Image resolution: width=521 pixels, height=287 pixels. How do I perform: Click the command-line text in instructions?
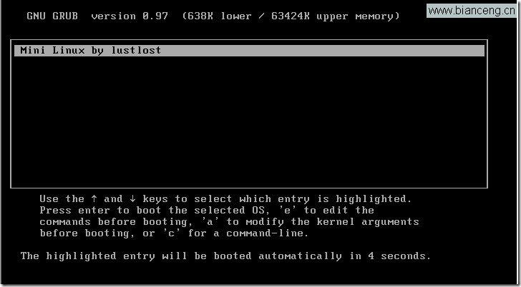point(268,233)
